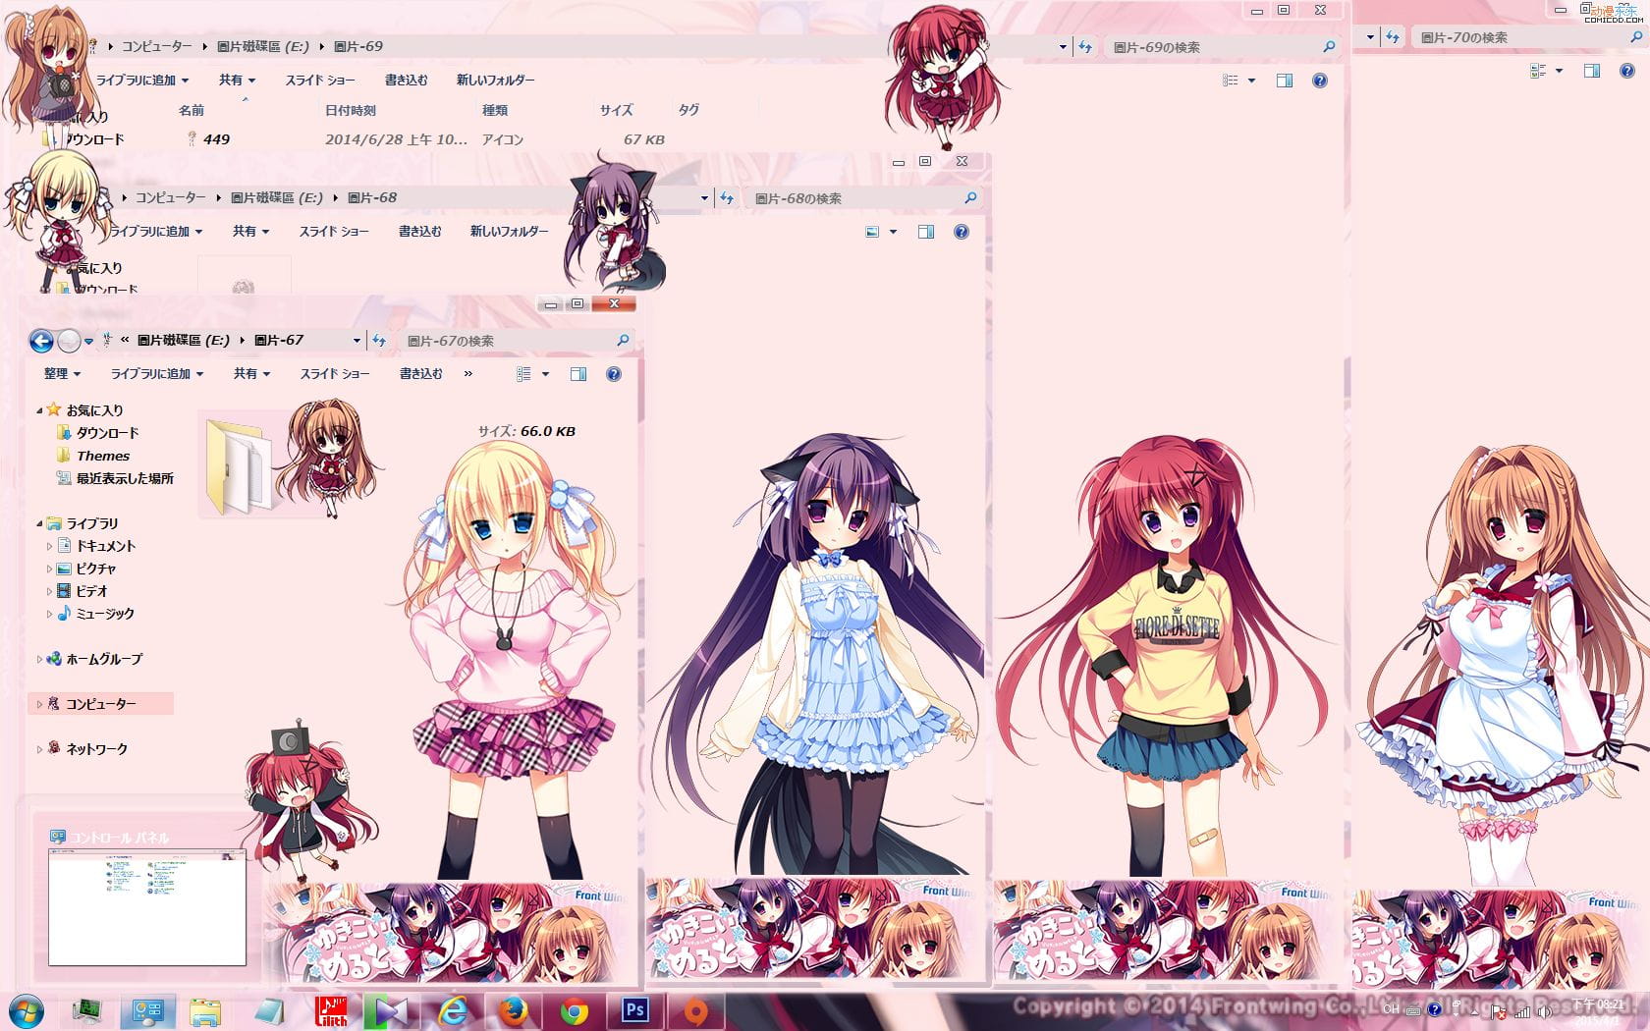Open view options dropdown arrow in 圖片-67

[545, 374]
